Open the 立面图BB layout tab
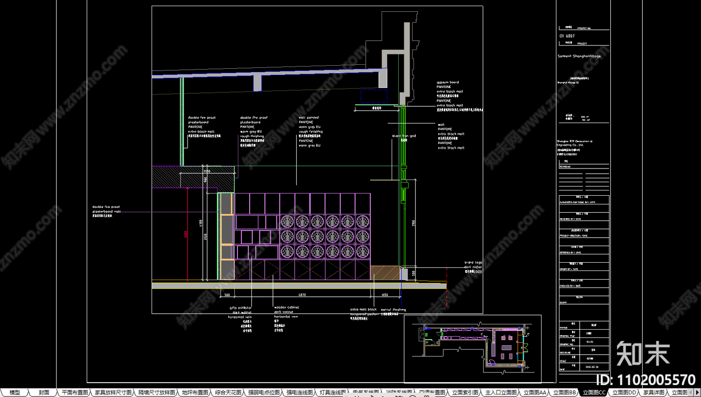The image size is (701, 397). pos(565,393)
